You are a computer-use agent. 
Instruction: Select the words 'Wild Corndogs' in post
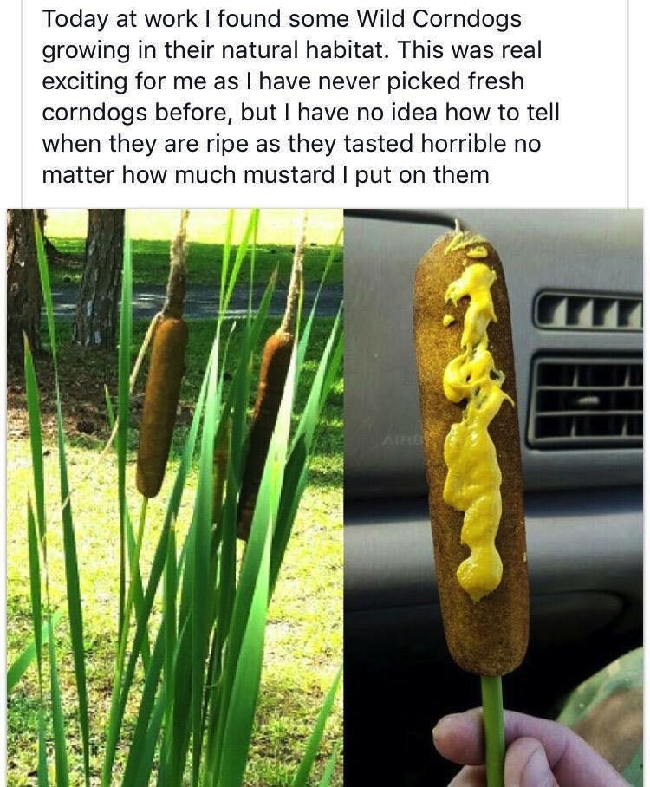(x=439, y=19)
